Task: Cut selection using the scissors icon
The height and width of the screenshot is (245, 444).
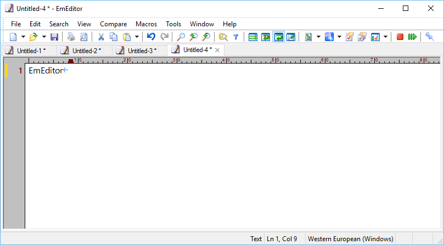Action: pyautogui.click(x=101, y=37)
